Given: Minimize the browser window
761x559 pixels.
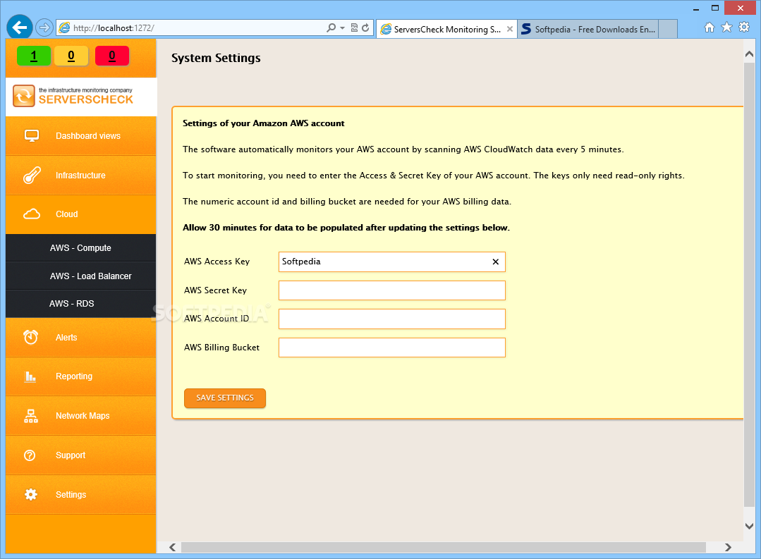Looking at the screenshot, I should point(696,8).
